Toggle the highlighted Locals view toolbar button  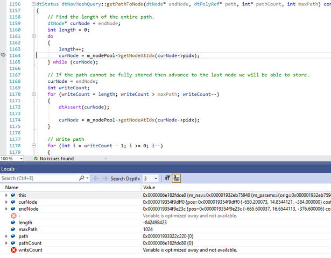(x=177, y=178)
